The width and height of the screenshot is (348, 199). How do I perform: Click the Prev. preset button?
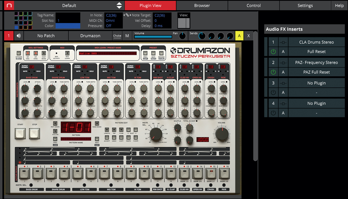point(145,53)
